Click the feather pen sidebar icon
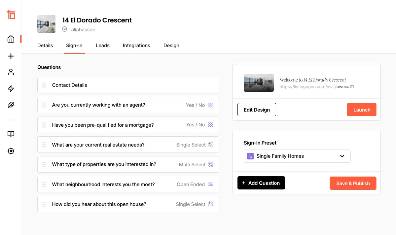 [11, 105]
